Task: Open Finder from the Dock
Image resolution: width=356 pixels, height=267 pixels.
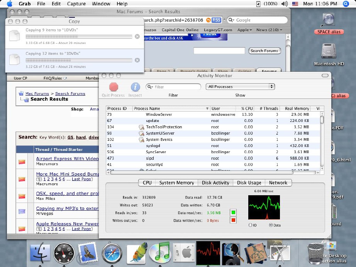Action: point(40,253)
